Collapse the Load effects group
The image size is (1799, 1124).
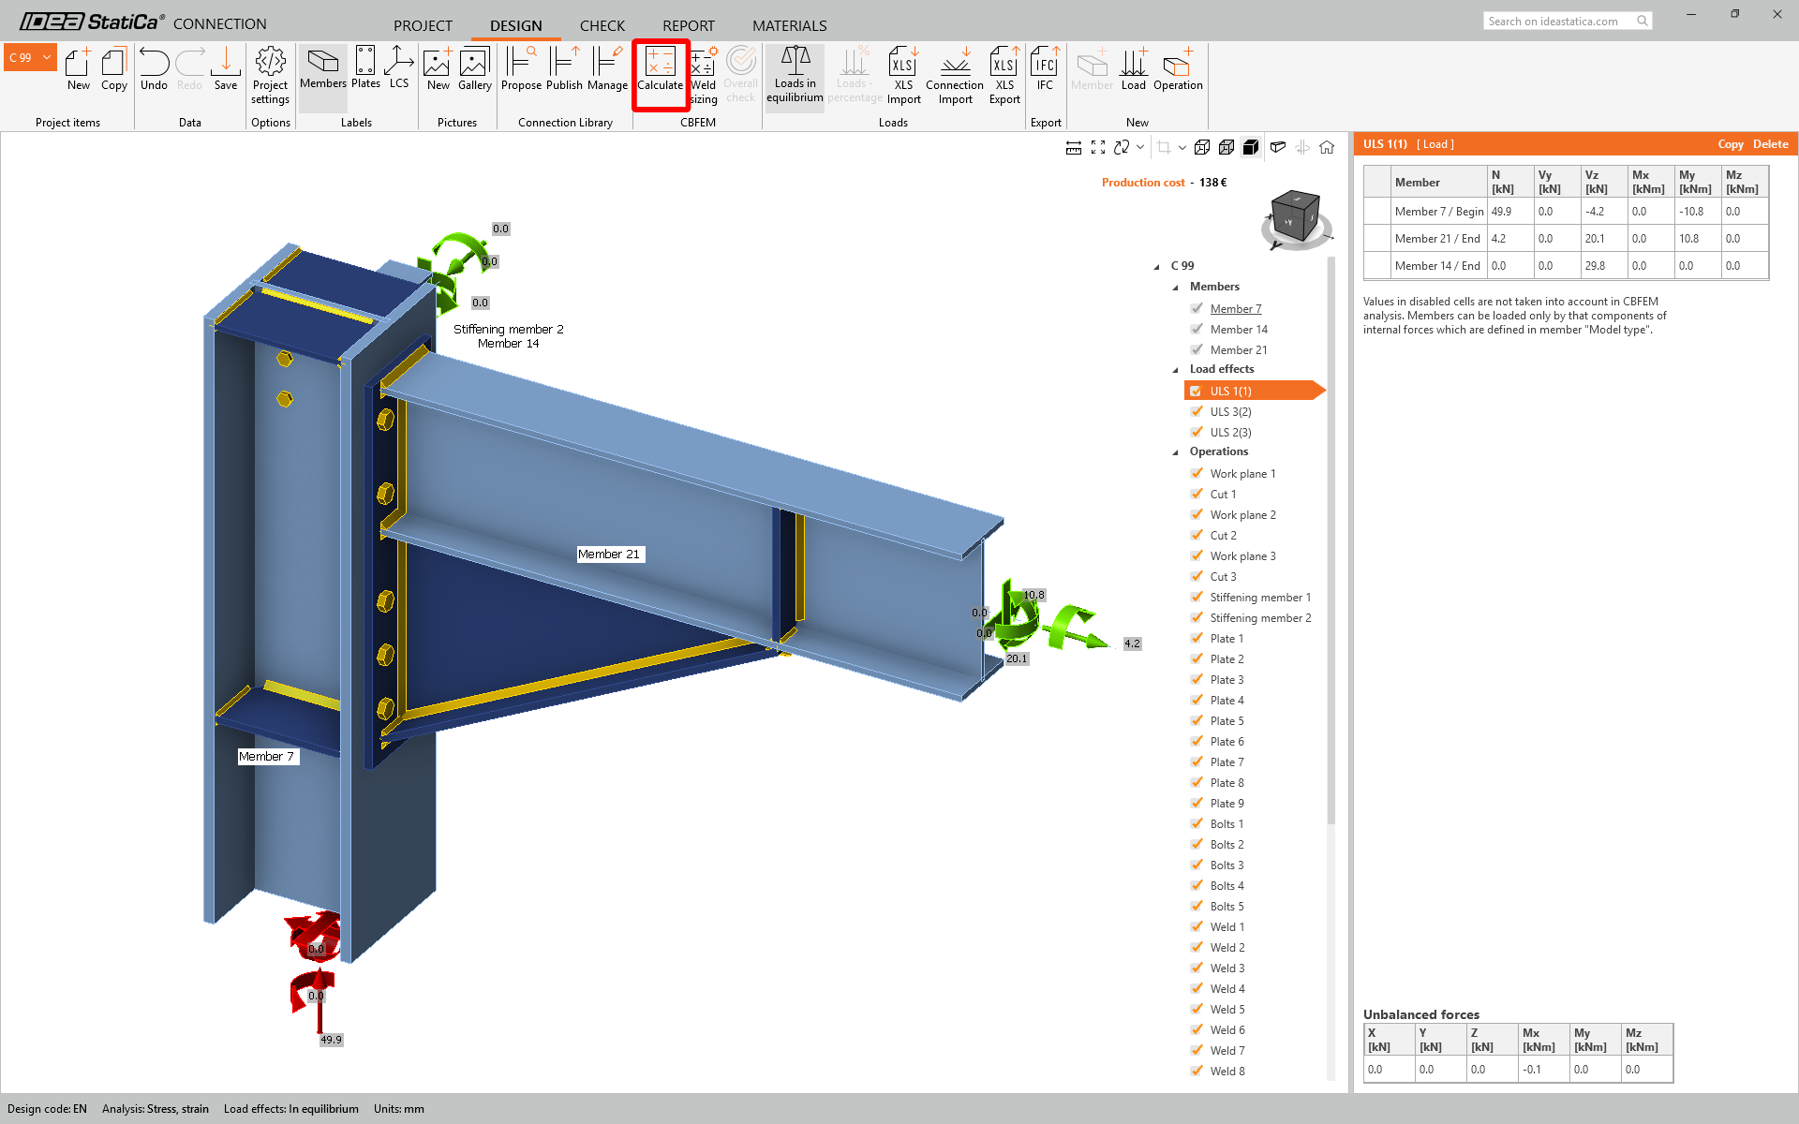pyautogui.click(x=1176, y=370)
